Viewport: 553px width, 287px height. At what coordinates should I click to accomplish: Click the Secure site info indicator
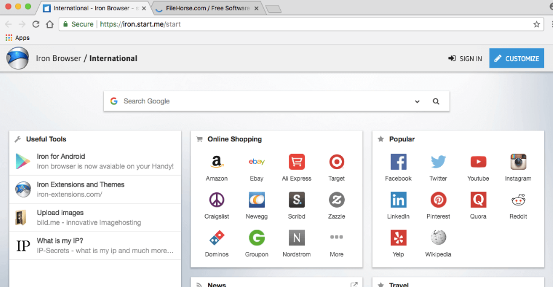pos(78,24)
